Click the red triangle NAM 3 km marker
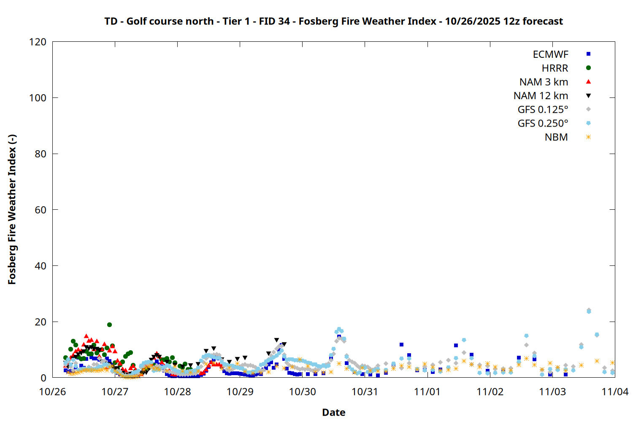The image size is (633, 422). coord(588,82)
